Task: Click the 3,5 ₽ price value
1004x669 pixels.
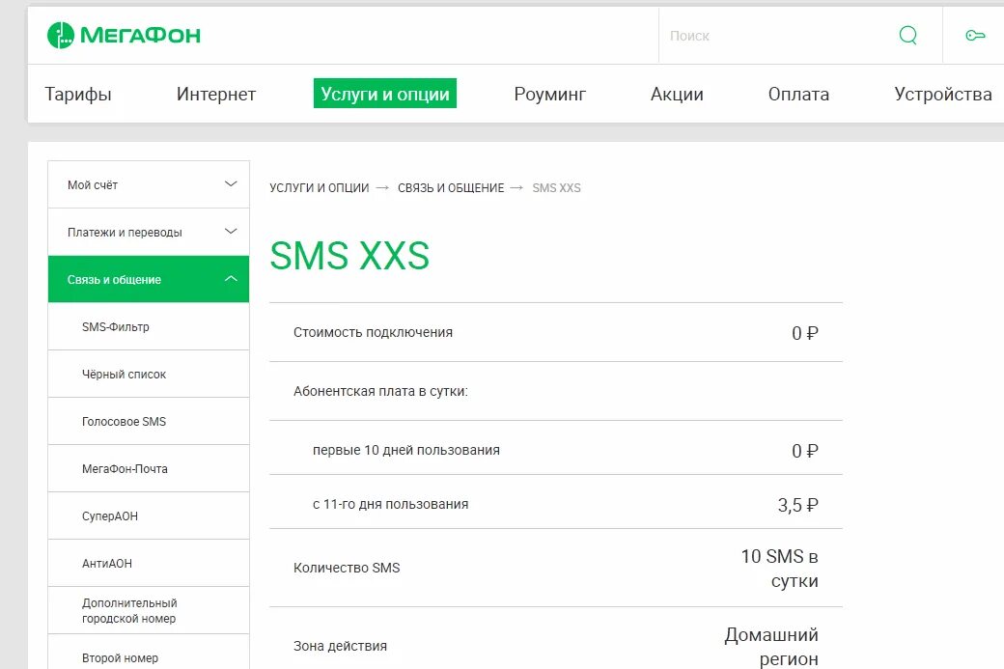Action: coord(797,505)
